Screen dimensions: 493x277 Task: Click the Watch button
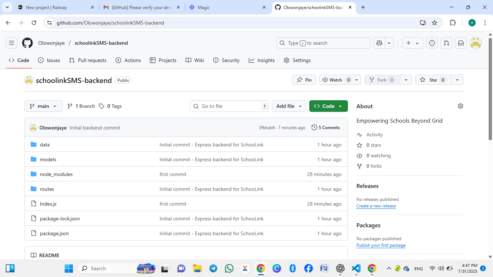point(336,80)
